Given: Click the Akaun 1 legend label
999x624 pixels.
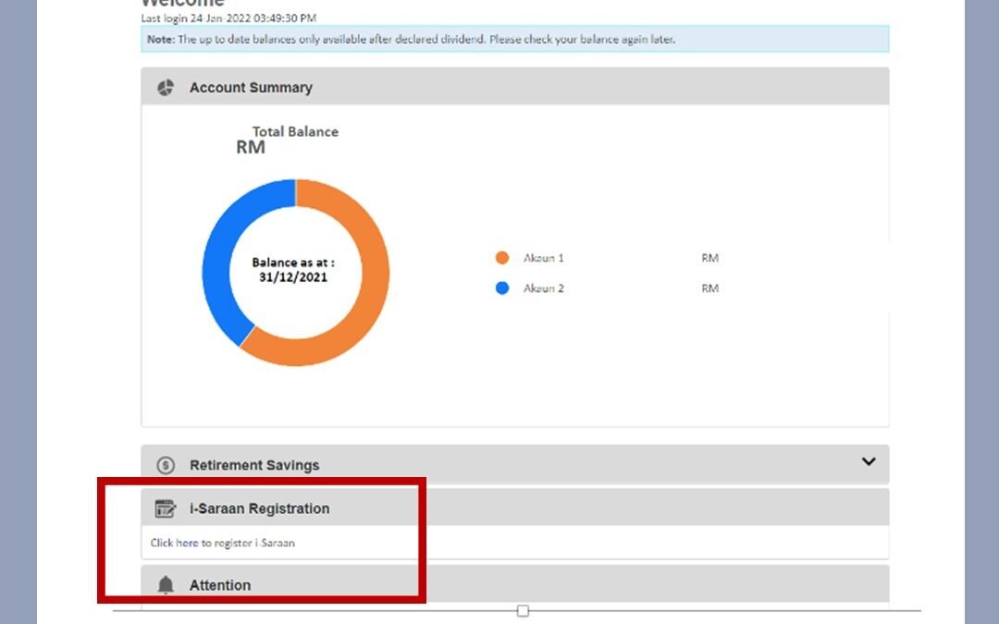Looking at the screenshot, I should click(x=543, y=258).
